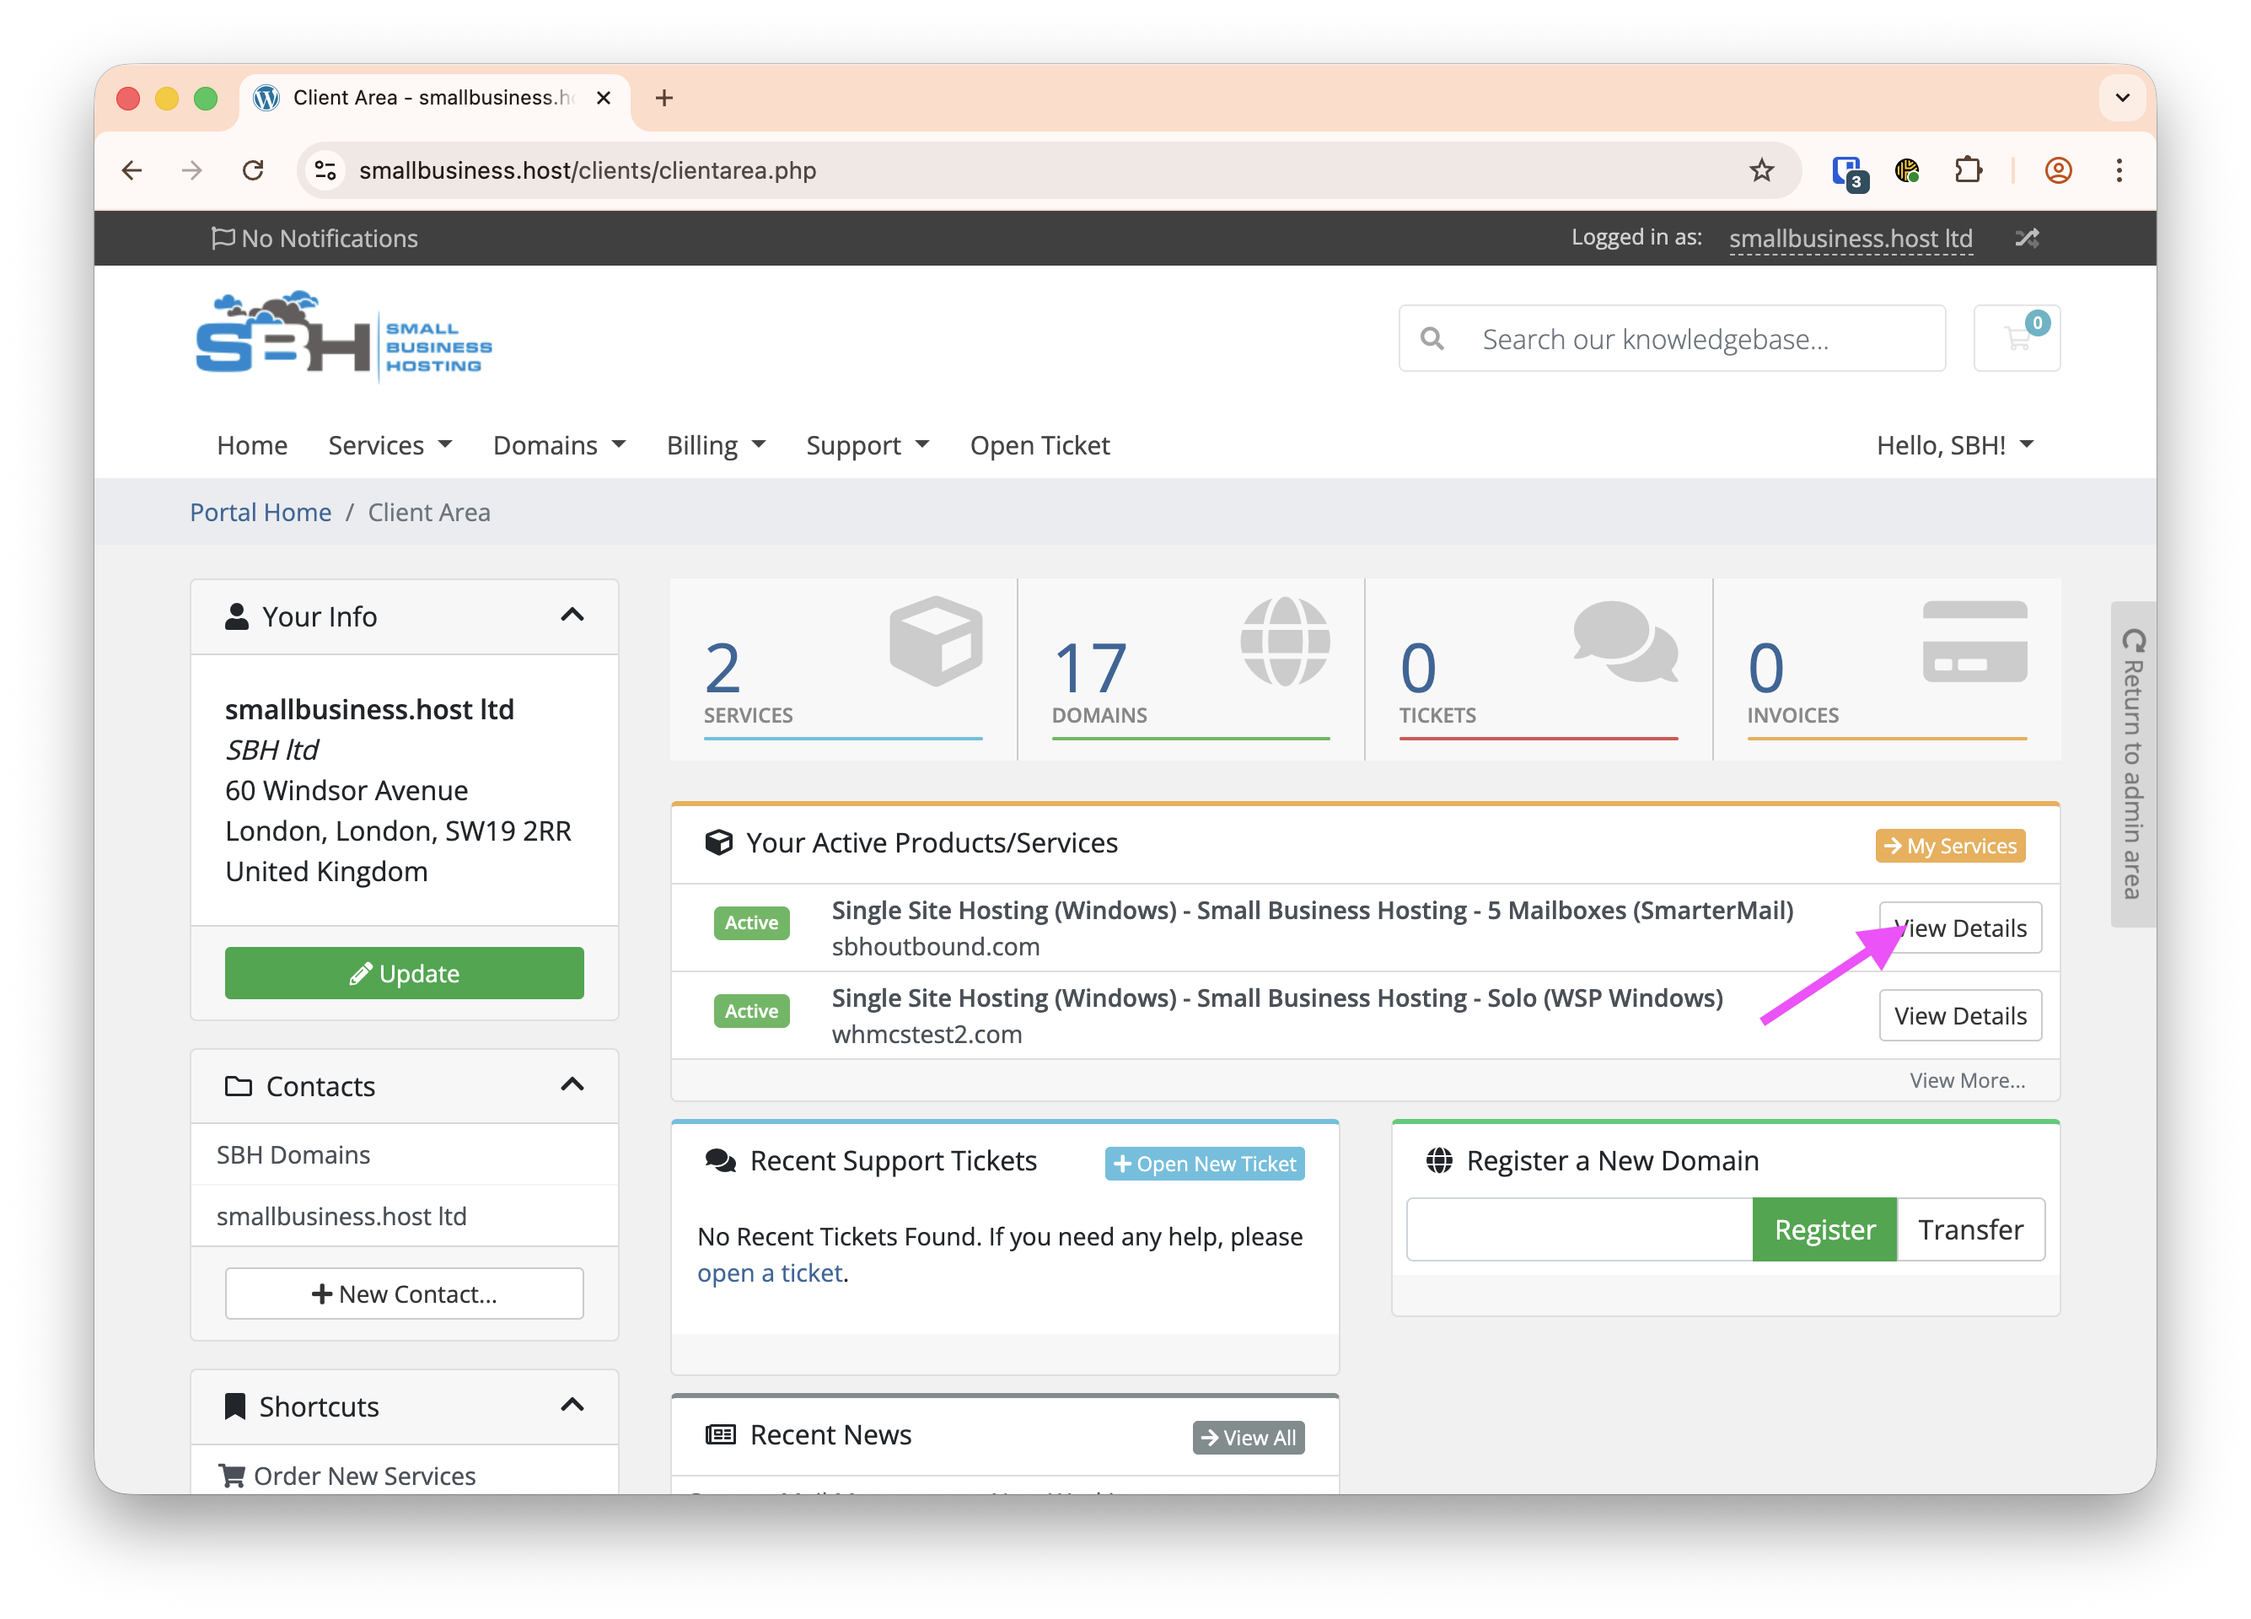The width and height of the screenshot is (2251, 1619).
Task: Click the Chrome profile avatar icon
Action: pyautogui.click(x=2057, y=170)
